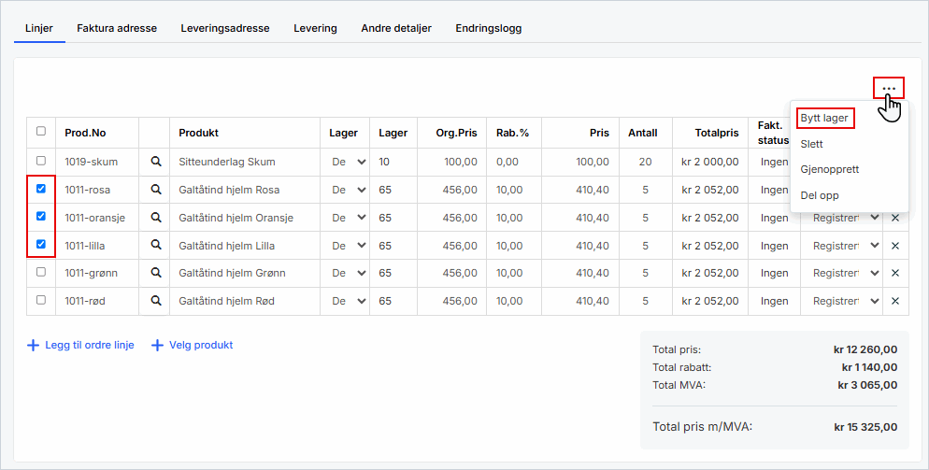Viewport: 929px width, 470px height.
Task: Open the three-dot actions menu
Action: tap(888, 89)
